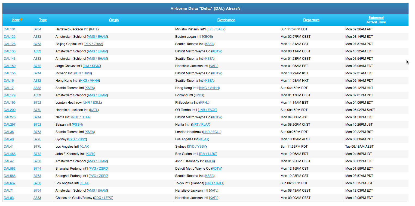Open flight DAL297
Screen dimensions: 415x206
point(10,125)
